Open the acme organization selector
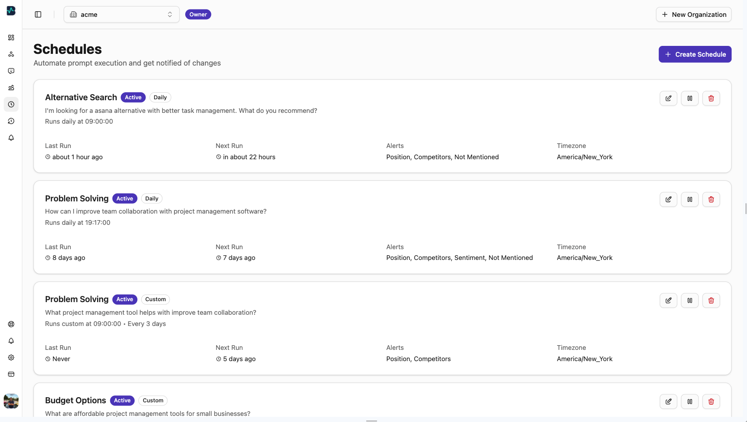 click(121, 15)
